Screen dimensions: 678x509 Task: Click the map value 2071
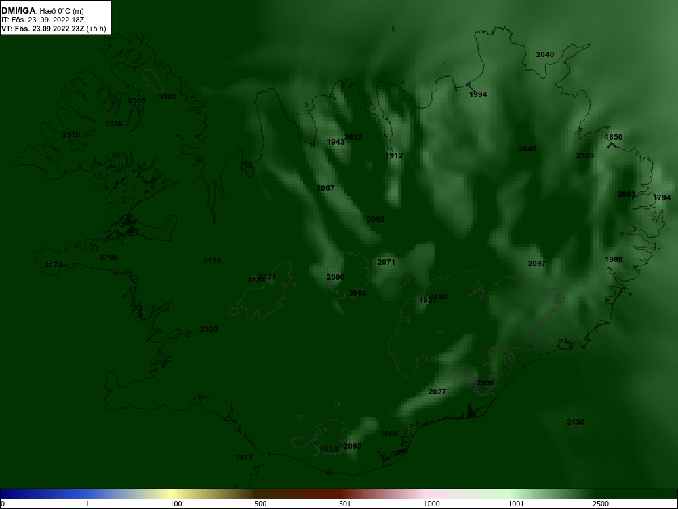(x=386, y=262)
